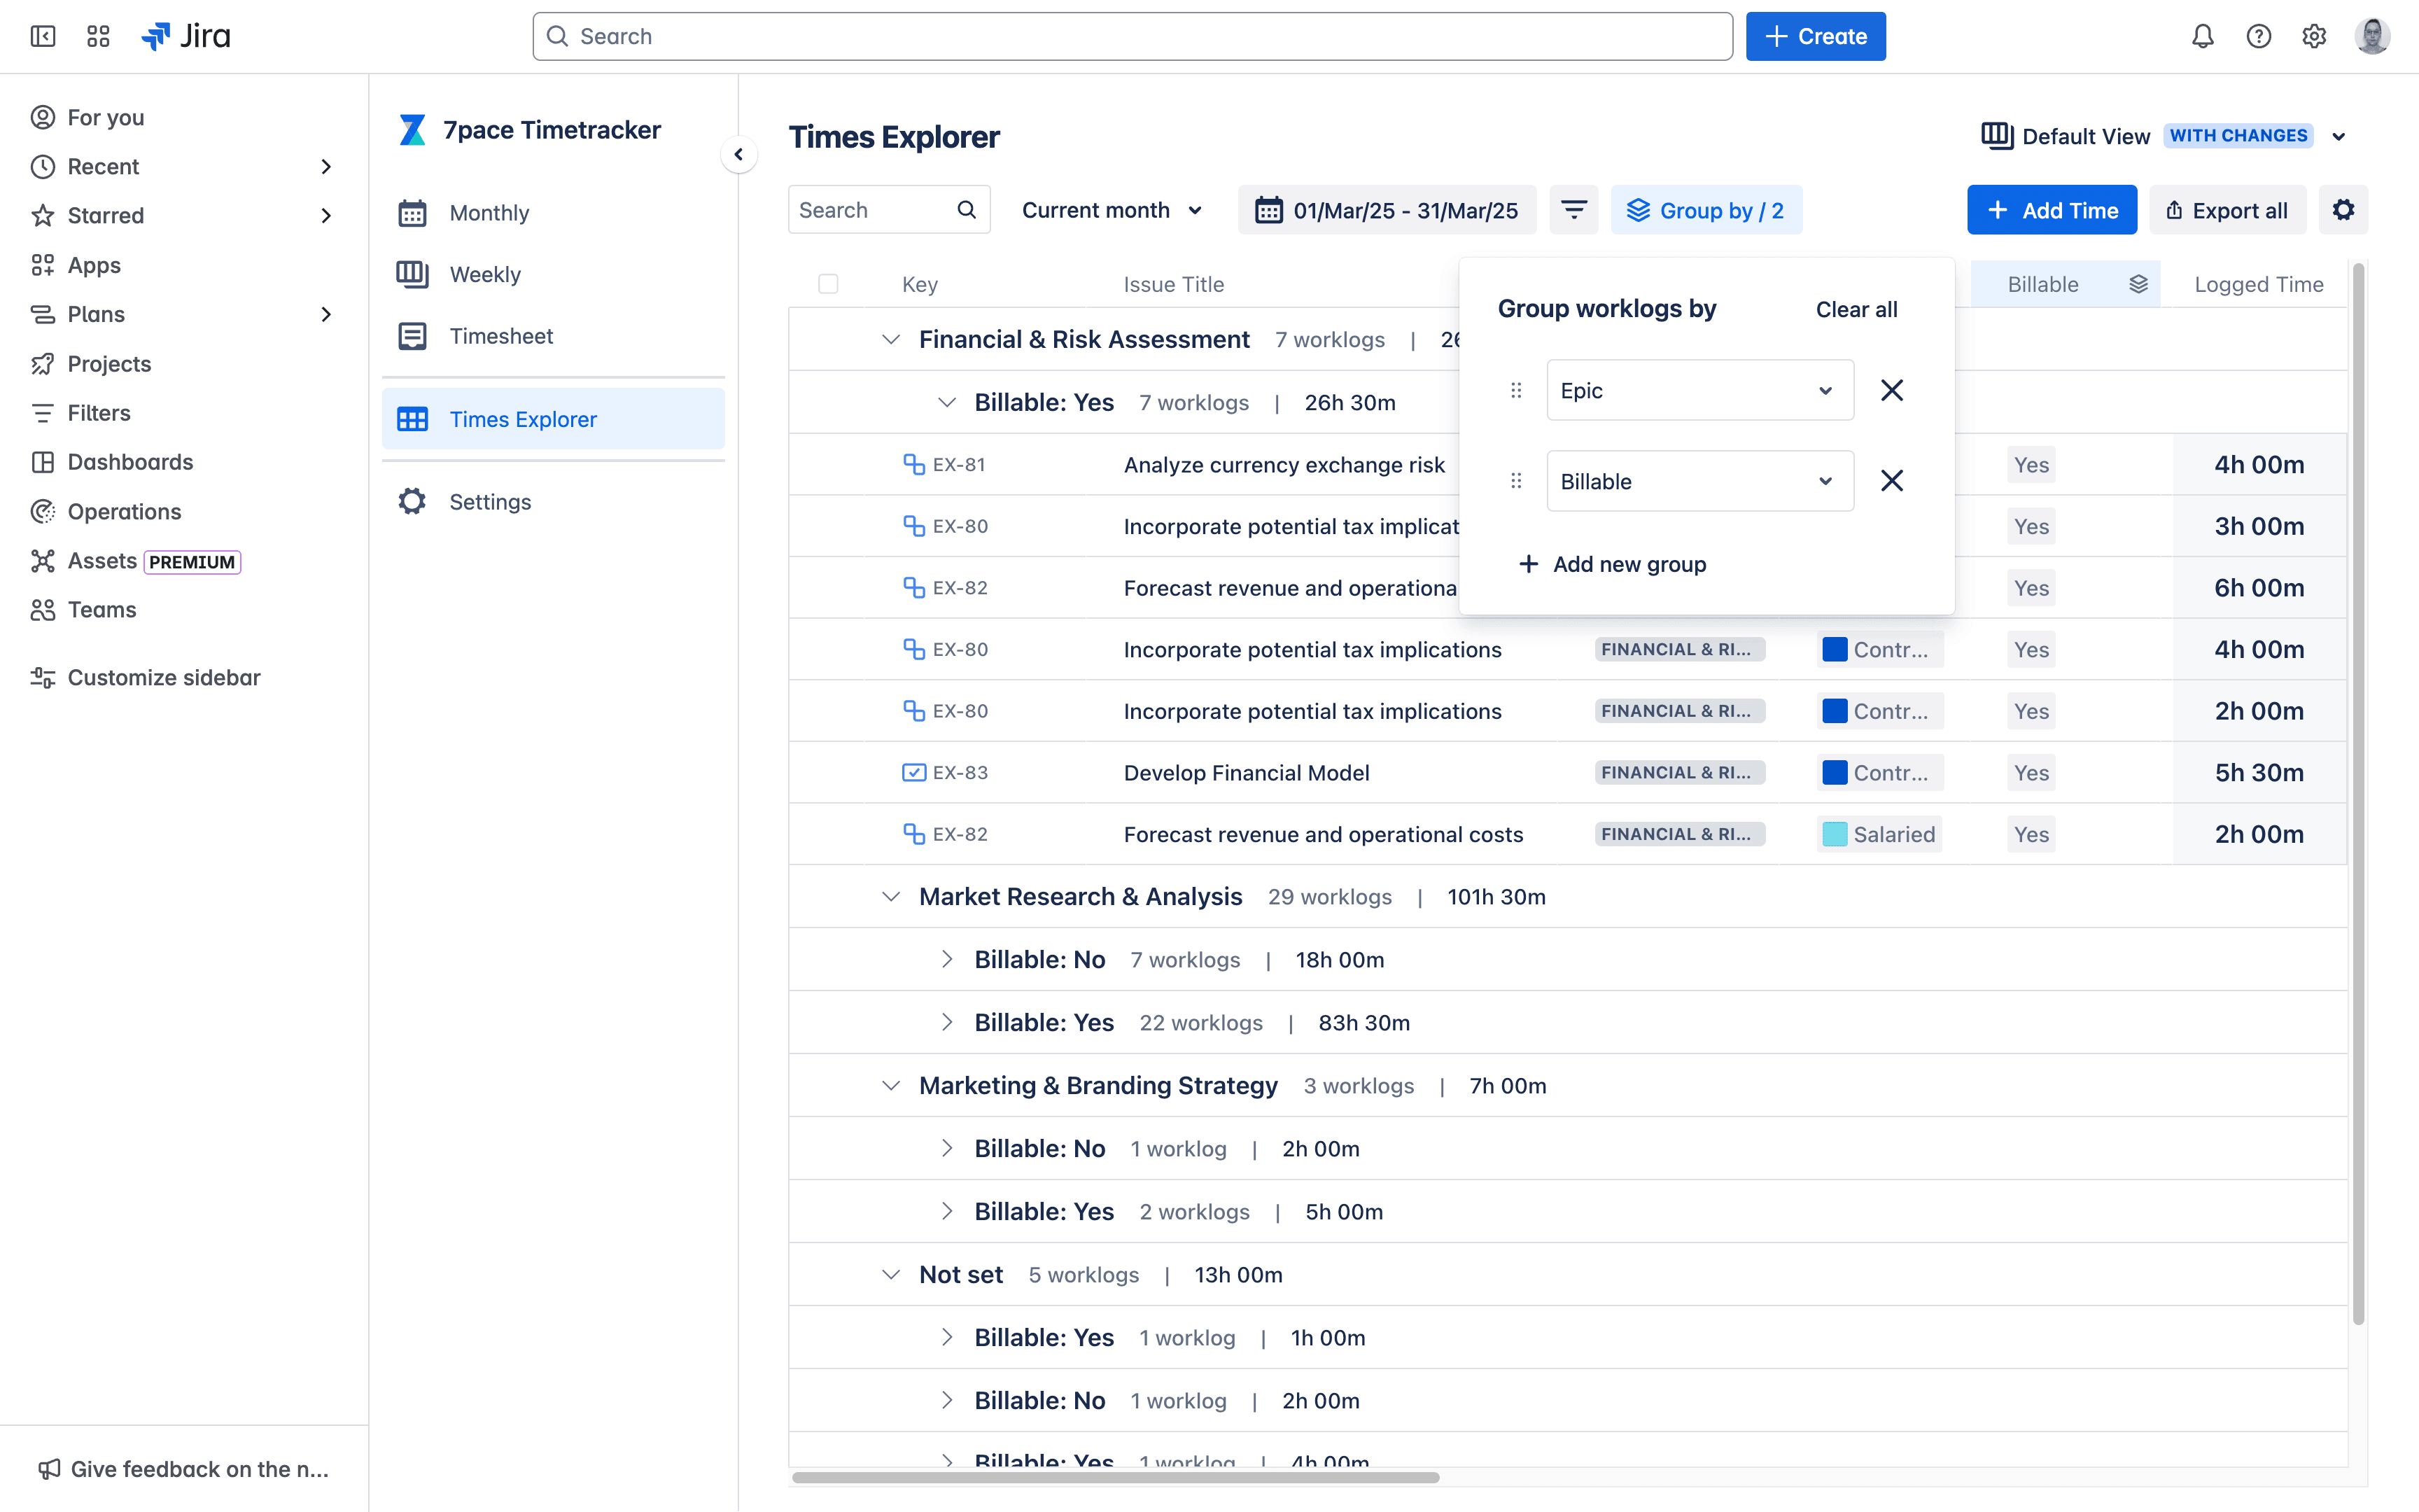Click the 01/Mar/25 - 31/Mar/25 date range
This screenshot has width=2419, height=1512.
(1387, 210)
